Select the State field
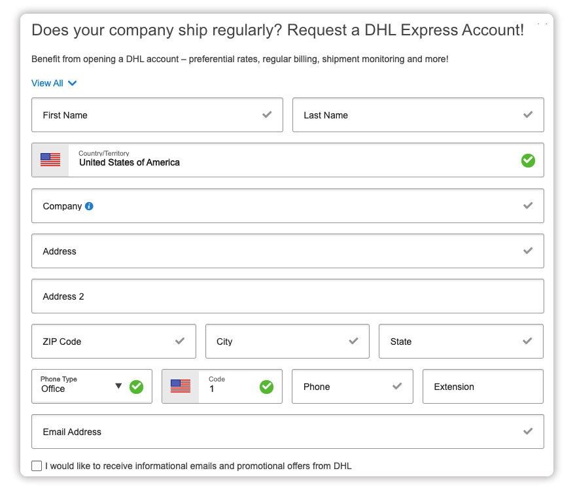 coord(461,341)
